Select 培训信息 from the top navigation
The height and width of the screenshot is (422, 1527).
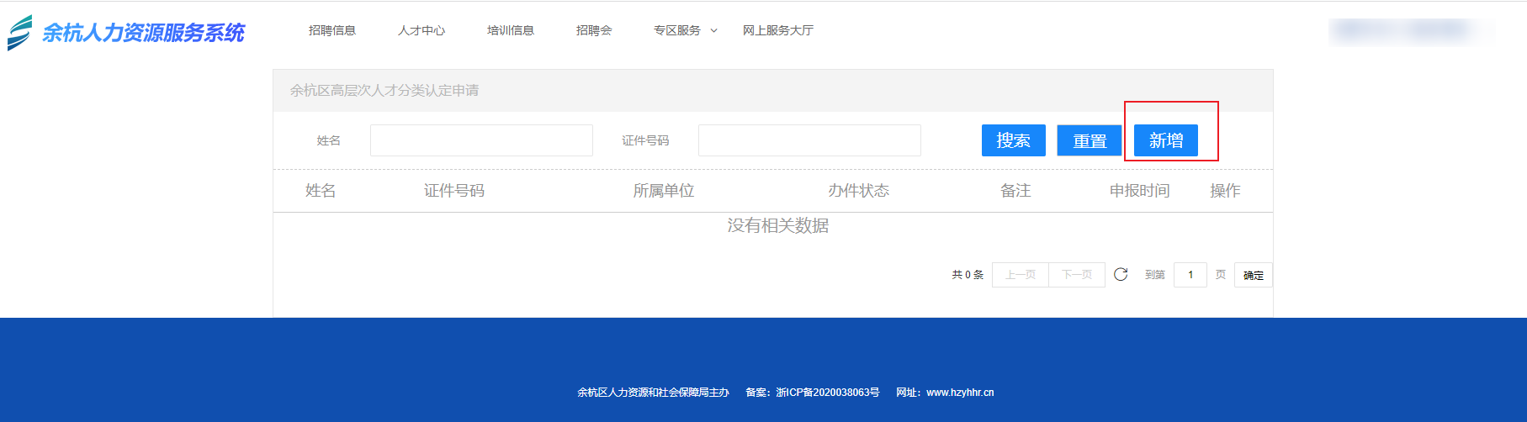[x=510, y=30]
